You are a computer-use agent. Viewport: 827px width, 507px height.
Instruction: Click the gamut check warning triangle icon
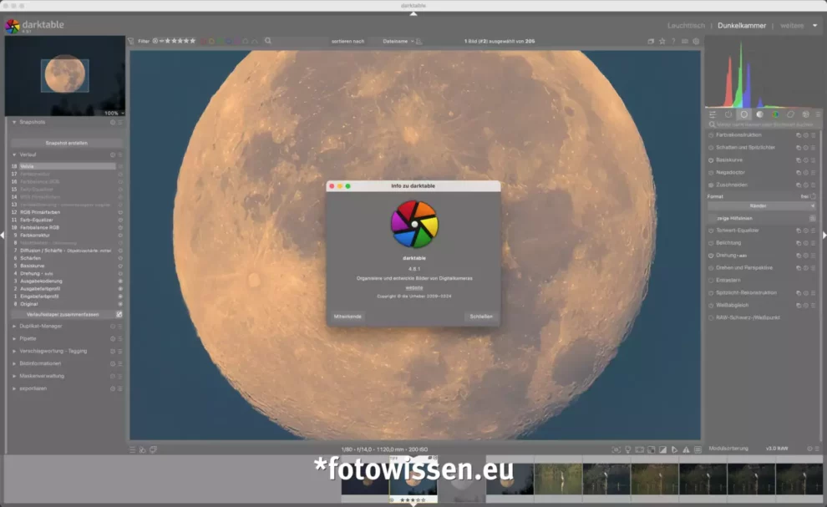(686, 449)
